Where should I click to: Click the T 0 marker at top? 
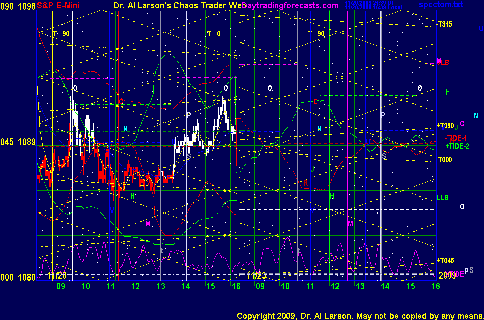[214, 34]
